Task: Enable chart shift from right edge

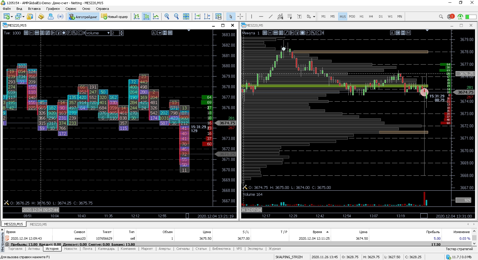Action: pyautogui.click(x=207, y=16)
